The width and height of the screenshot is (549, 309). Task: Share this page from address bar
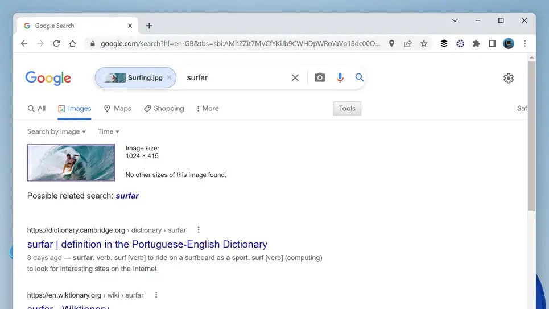(x=407, y=43)
